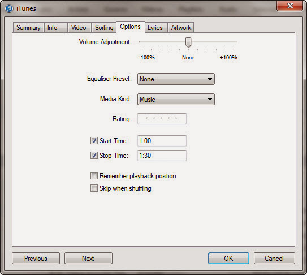
Task: Close the iTunes dialog window
Action: [289, 6]
